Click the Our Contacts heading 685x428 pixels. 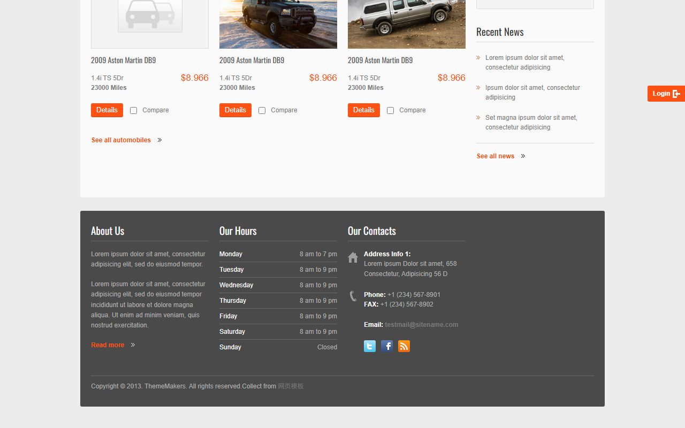(372, 231)
